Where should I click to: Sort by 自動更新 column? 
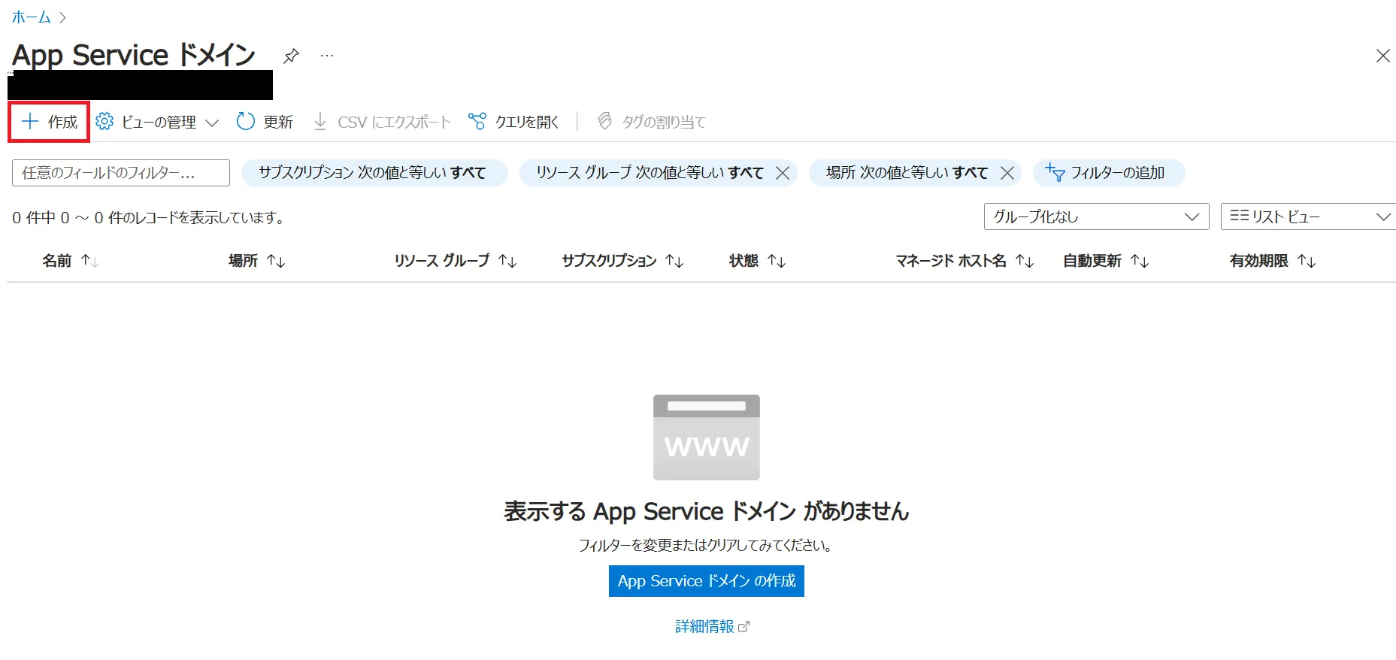[1106, 261]
